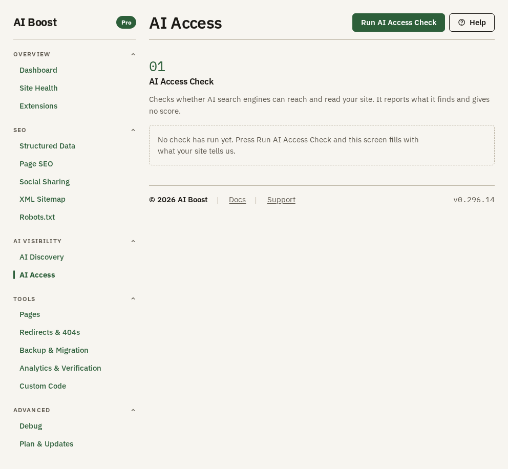The width and height of the screenshot is (508, 469).
Task: Click the AI Boost logo title
Action: pos(35,23)
